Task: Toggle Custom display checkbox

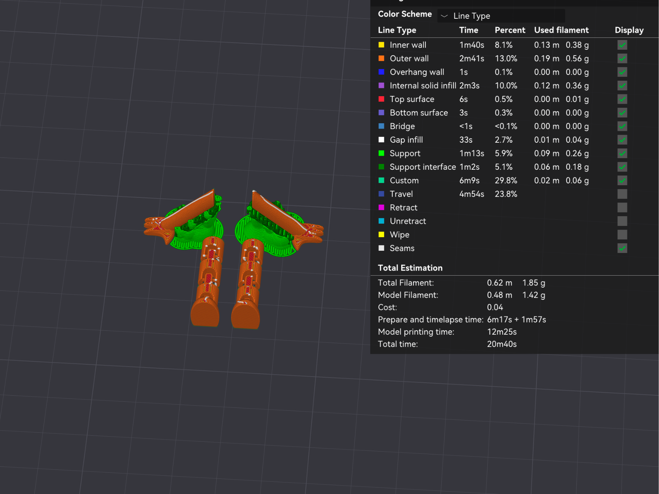Action: (622, 181)
